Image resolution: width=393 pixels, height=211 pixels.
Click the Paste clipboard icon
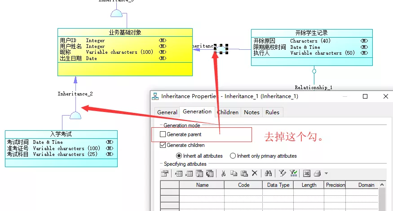pyautogui.click(x=244, y=173)
